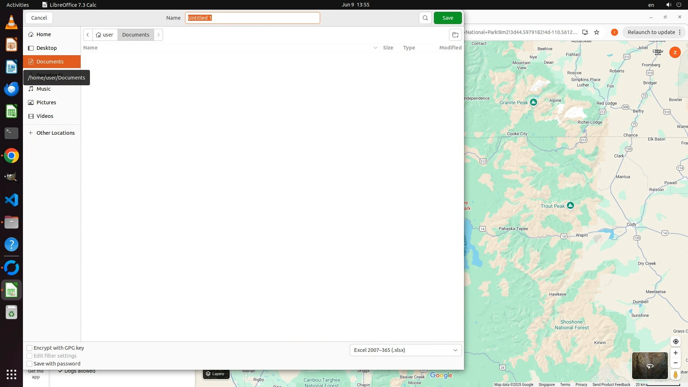Click the show your location icon on map
The height and width of the screenshot is (387, 688).
pos(675,341)
